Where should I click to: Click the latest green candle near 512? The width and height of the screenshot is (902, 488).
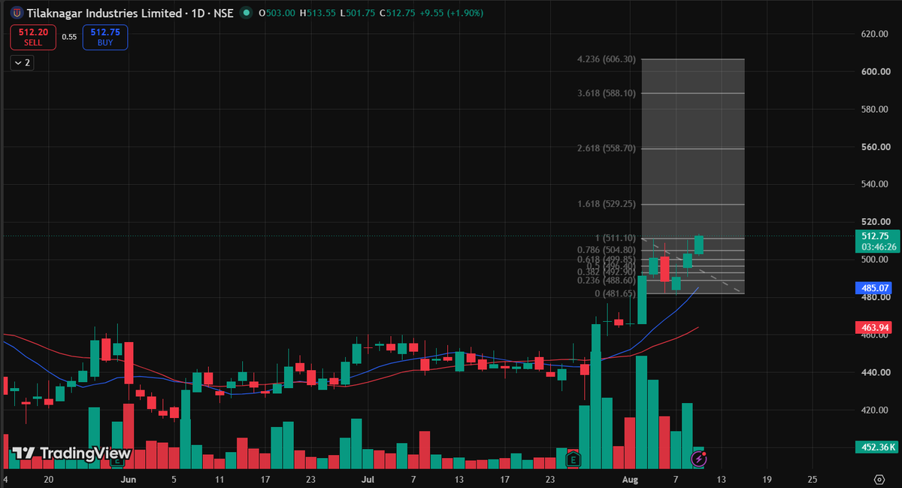(x=698, y=244)
